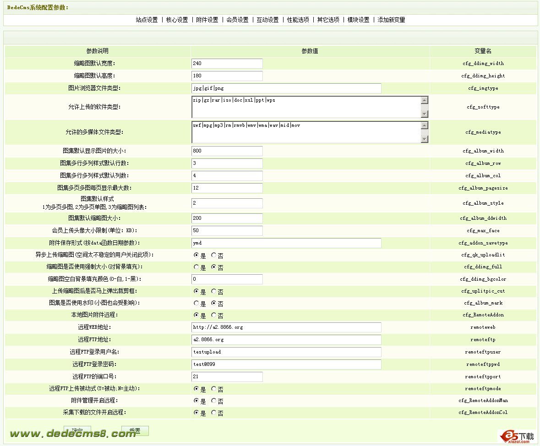
Task: Click the a5下载 logo at bottom right
Action: (x=517, y=437)
